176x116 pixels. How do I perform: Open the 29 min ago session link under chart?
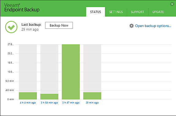pyautogui.click(x=92, y=103)
